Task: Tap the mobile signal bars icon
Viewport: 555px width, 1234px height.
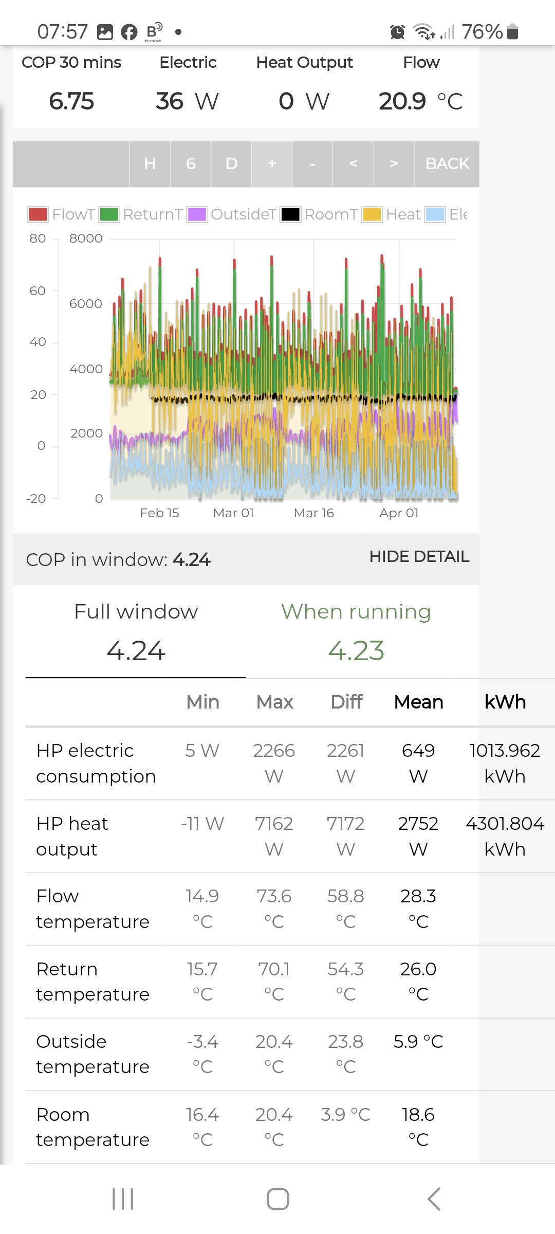Action: pyautogui.click(x=447, y=32)
